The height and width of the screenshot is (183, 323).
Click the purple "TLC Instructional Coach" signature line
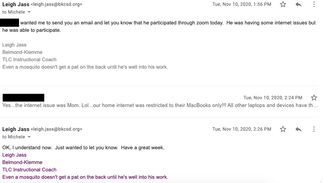[30, 169]
